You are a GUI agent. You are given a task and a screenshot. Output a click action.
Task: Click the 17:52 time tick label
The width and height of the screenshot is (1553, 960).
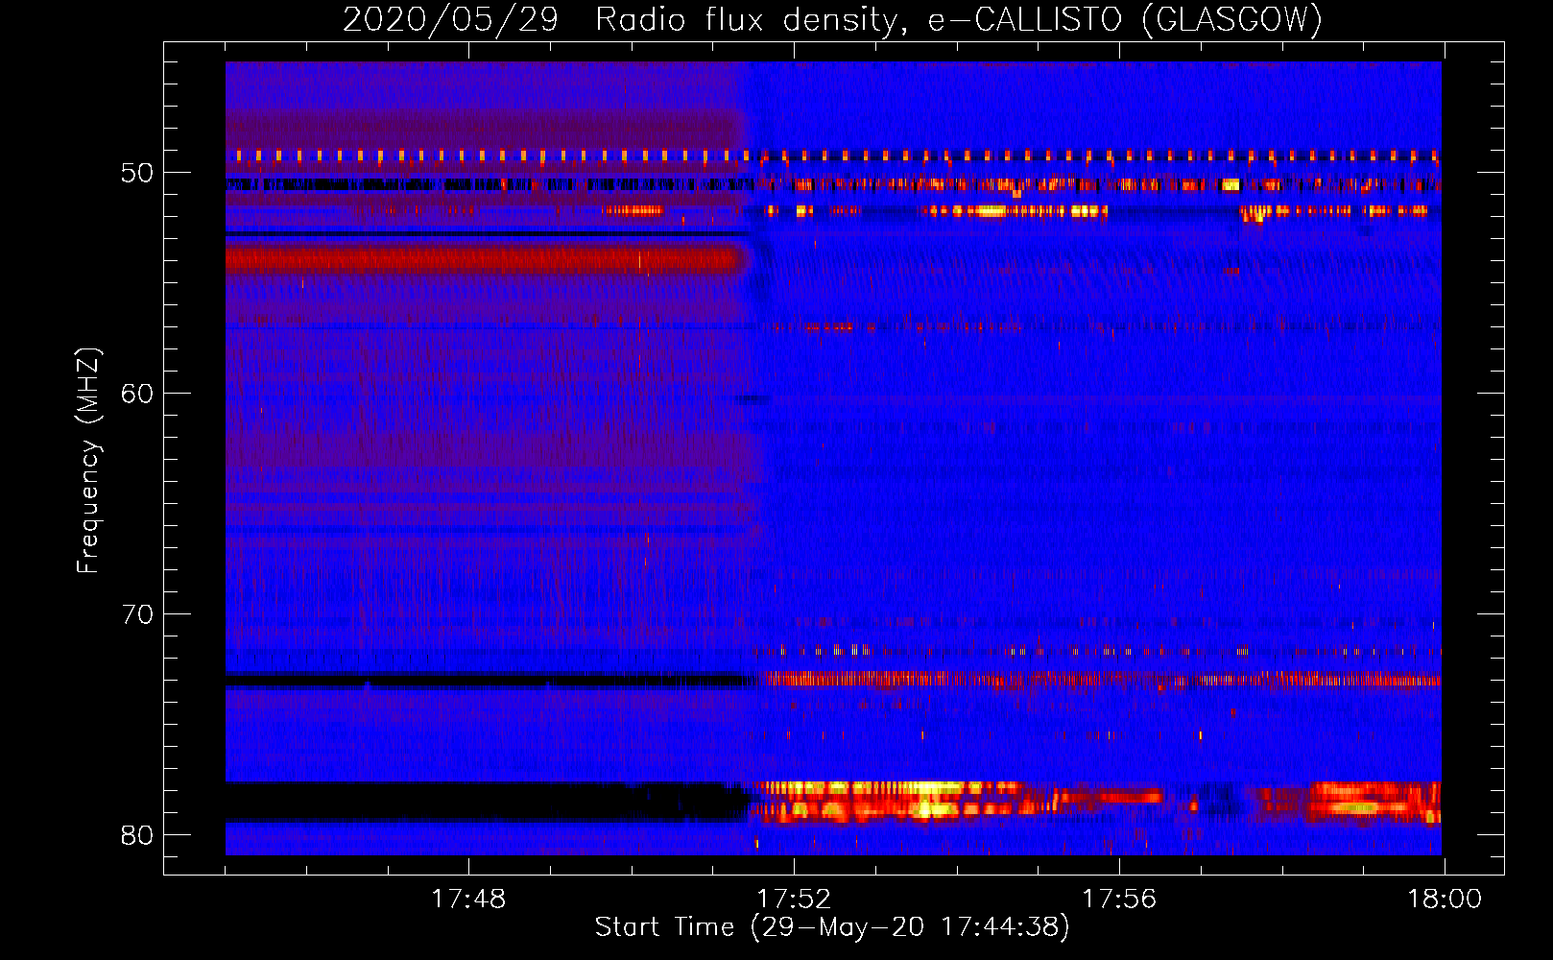point(794,900)
